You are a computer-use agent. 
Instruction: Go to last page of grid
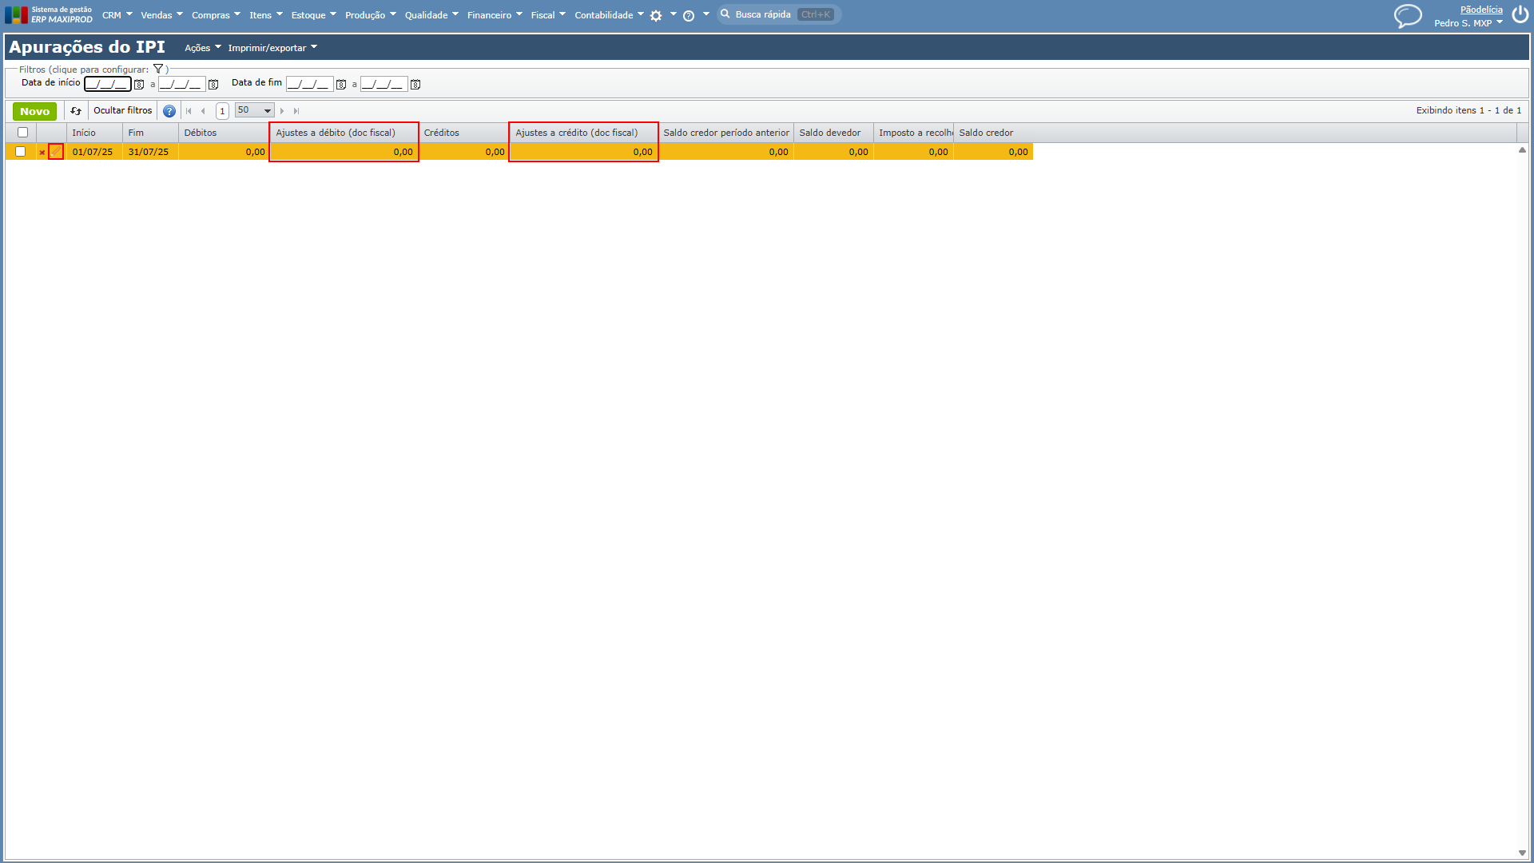296,111
